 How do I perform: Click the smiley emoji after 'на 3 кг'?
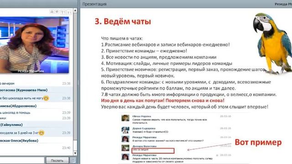click(x=42, y=133)
